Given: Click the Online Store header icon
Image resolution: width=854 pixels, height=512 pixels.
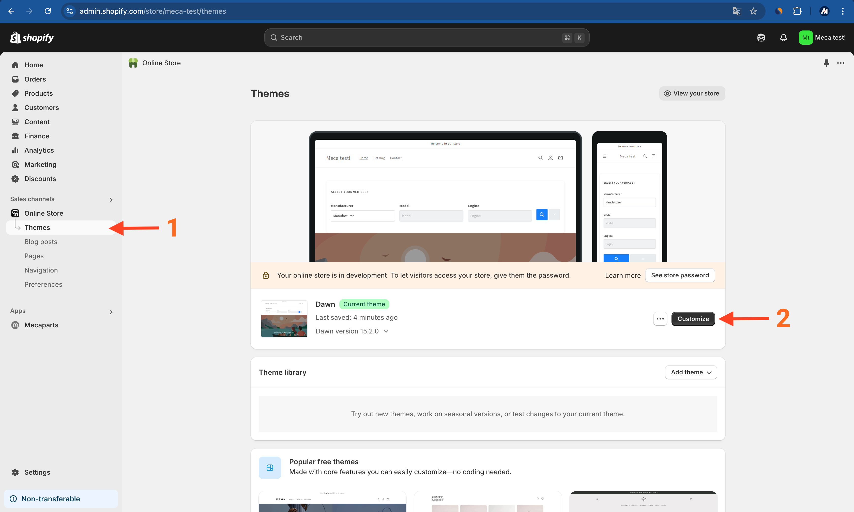Looking at the screenshot, I should pyautogui.click(x=133, y=63).
